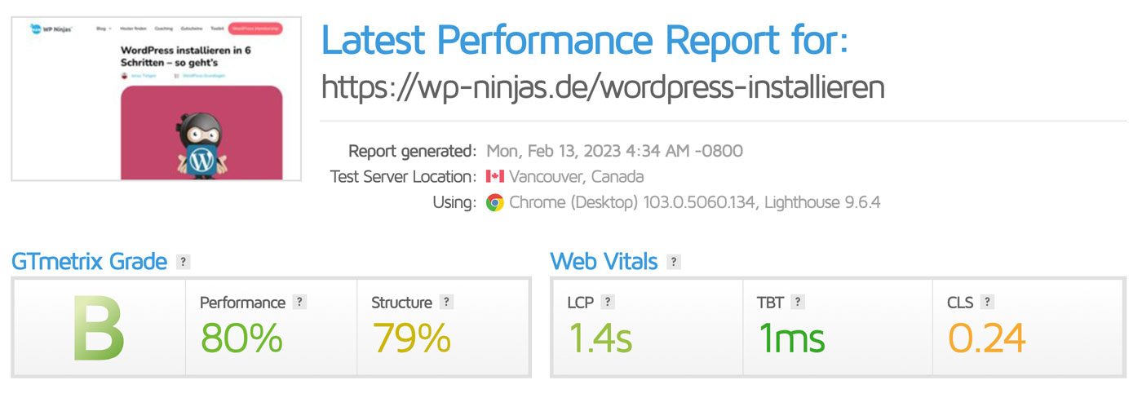Click the Web Vitals heading
1142x398 pixels.
click(x=604, y=262)
